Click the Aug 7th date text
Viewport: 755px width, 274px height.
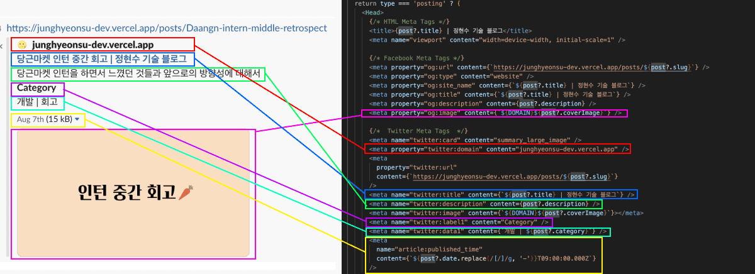tap(30, 119)
